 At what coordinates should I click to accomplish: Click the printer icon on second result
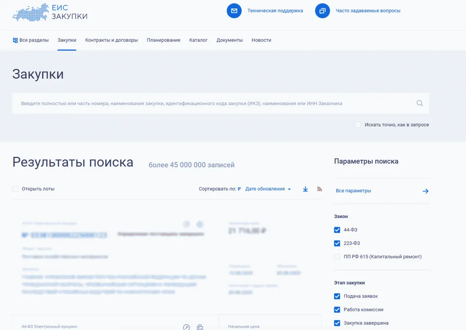coord(200,327)
